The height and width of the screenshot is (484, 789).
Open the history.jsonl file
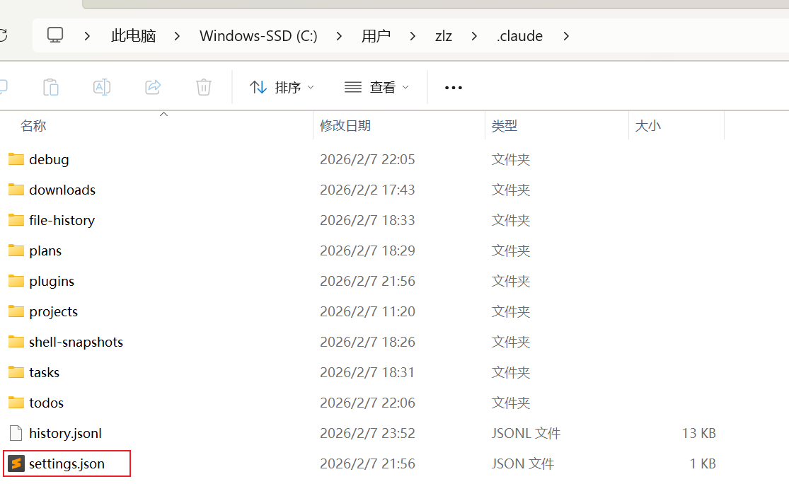click(x=67, y=433)
